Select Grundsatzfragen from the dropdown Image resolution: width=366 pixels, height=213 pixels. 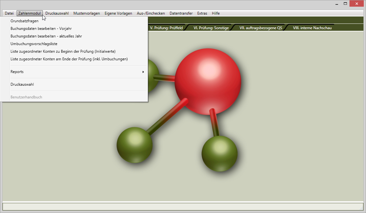(x=24, y=21)
